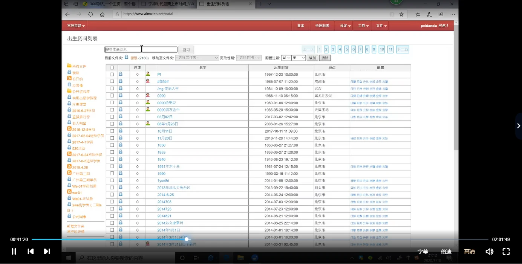Image resolution: width=522 pixels, height=264 pixels.
Task: Seek video using the progress bar handle
Action: pos(187,239)
